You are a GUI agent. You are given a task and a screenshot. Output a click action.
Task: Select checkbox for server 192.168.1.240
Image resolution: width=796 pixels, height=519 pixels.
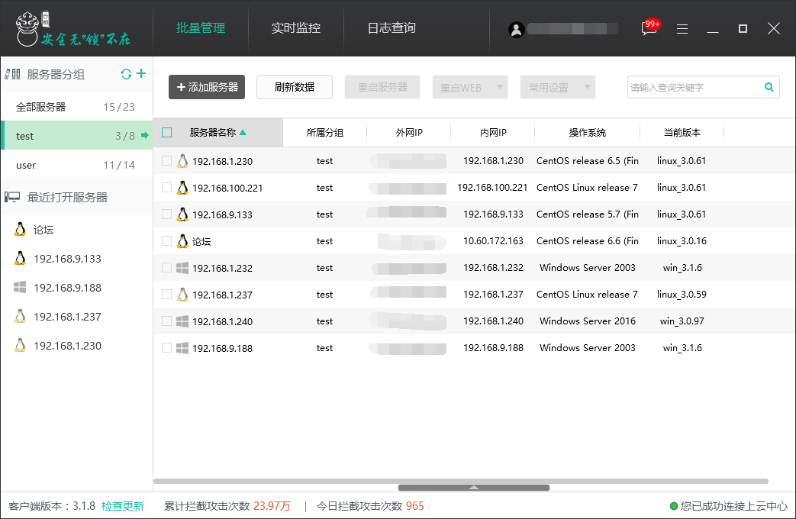(x=167, y=321)
